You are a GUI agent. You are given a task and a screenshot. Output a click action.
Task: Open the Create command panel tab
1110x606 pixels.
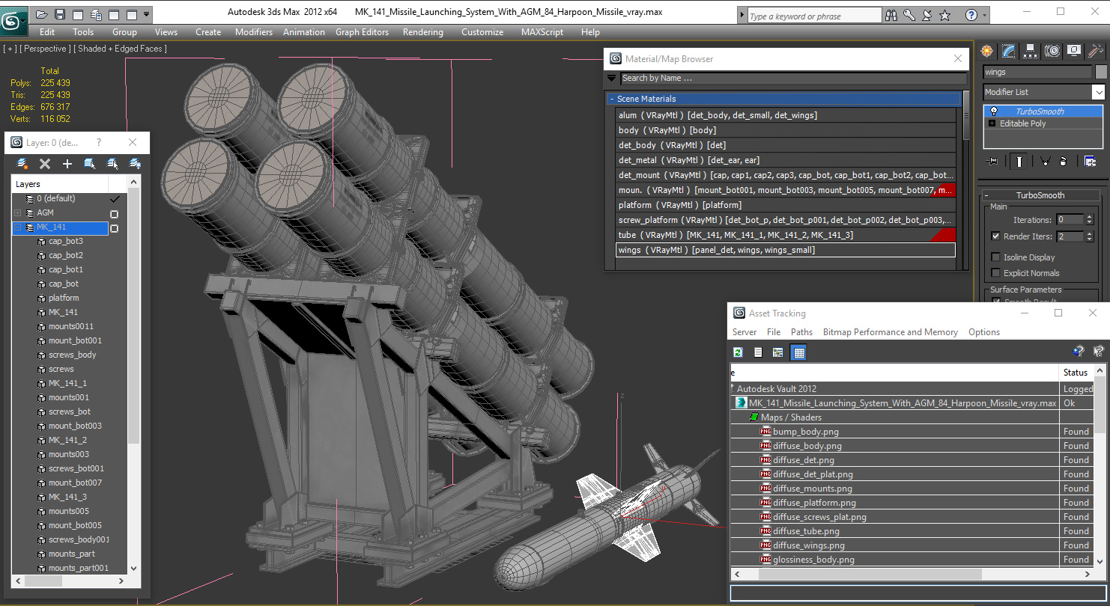[987, 51]
